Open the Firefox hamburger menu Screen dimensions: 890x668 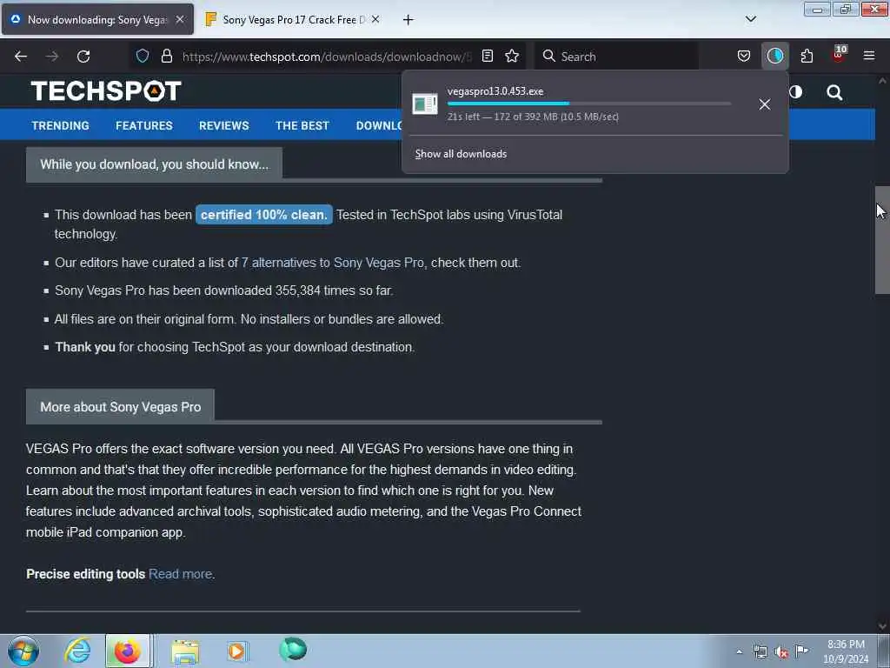pyautogui.click(x=869, y=56)
